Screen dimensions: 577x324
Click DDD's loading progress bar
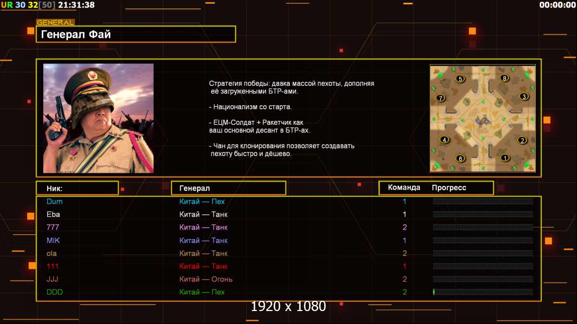483,292
